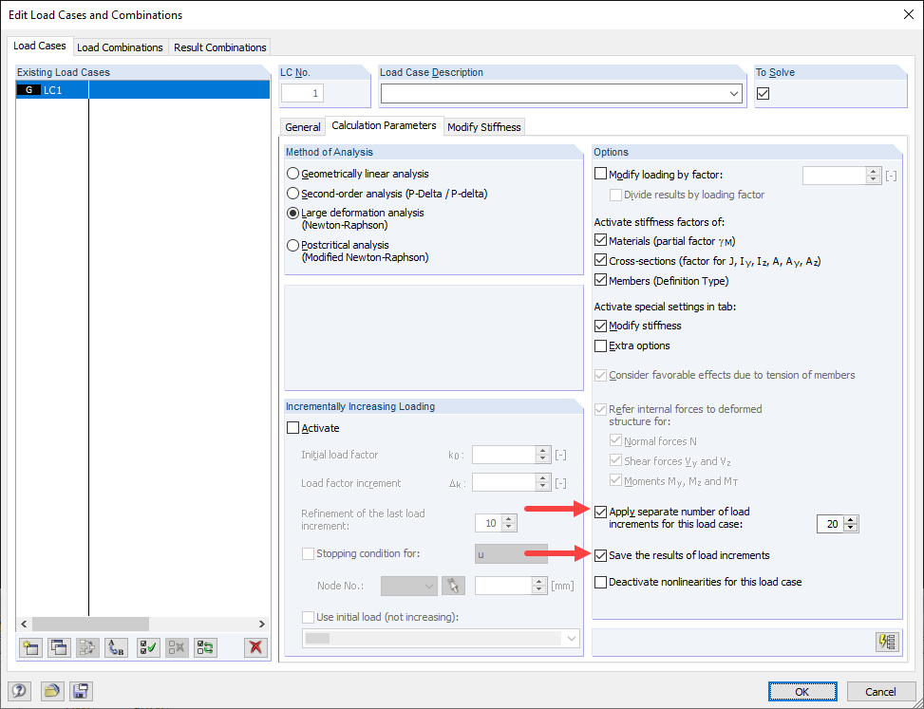Viewport: 924px width, 709px height.
Task: Uncheck Members (Definition Type) stiffness factor
Action: point(601,279)
